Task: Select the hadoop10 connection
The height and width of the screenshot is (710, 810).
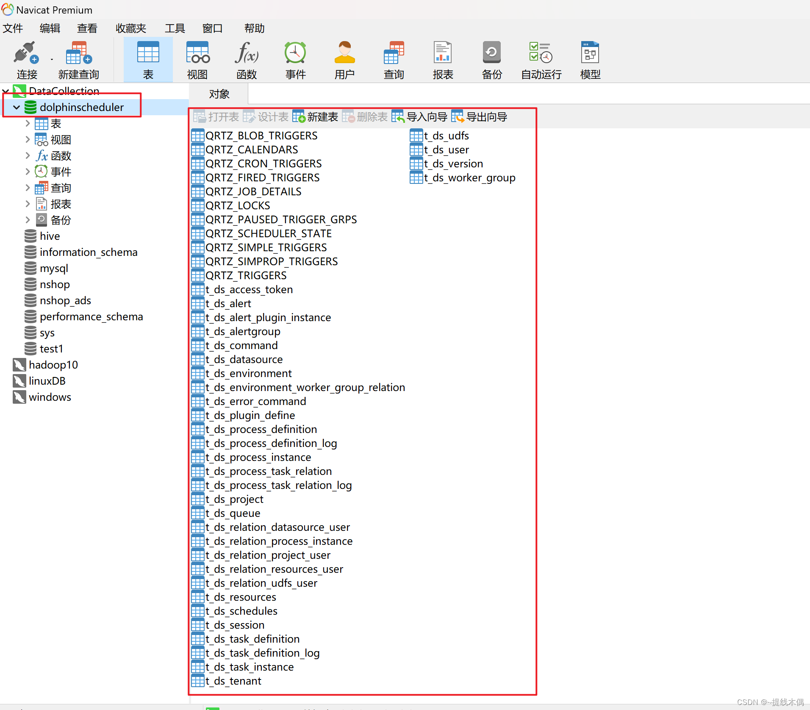Action: point(53,365)
